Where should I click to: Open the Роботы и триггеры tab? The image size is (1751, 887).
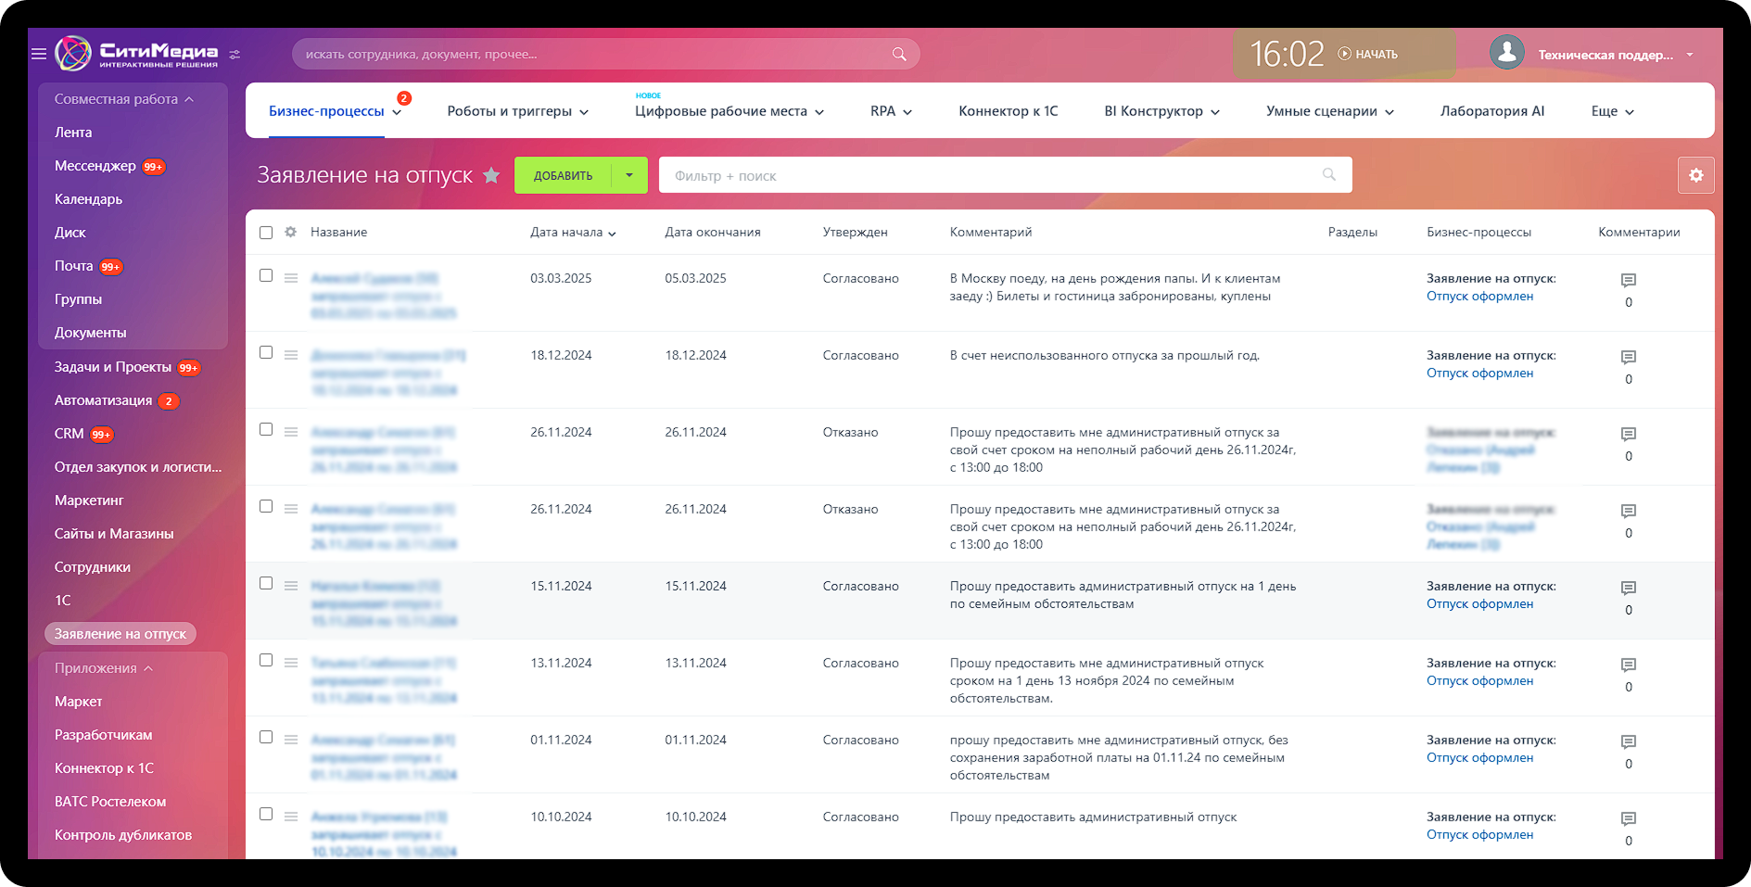coord(517,111)
